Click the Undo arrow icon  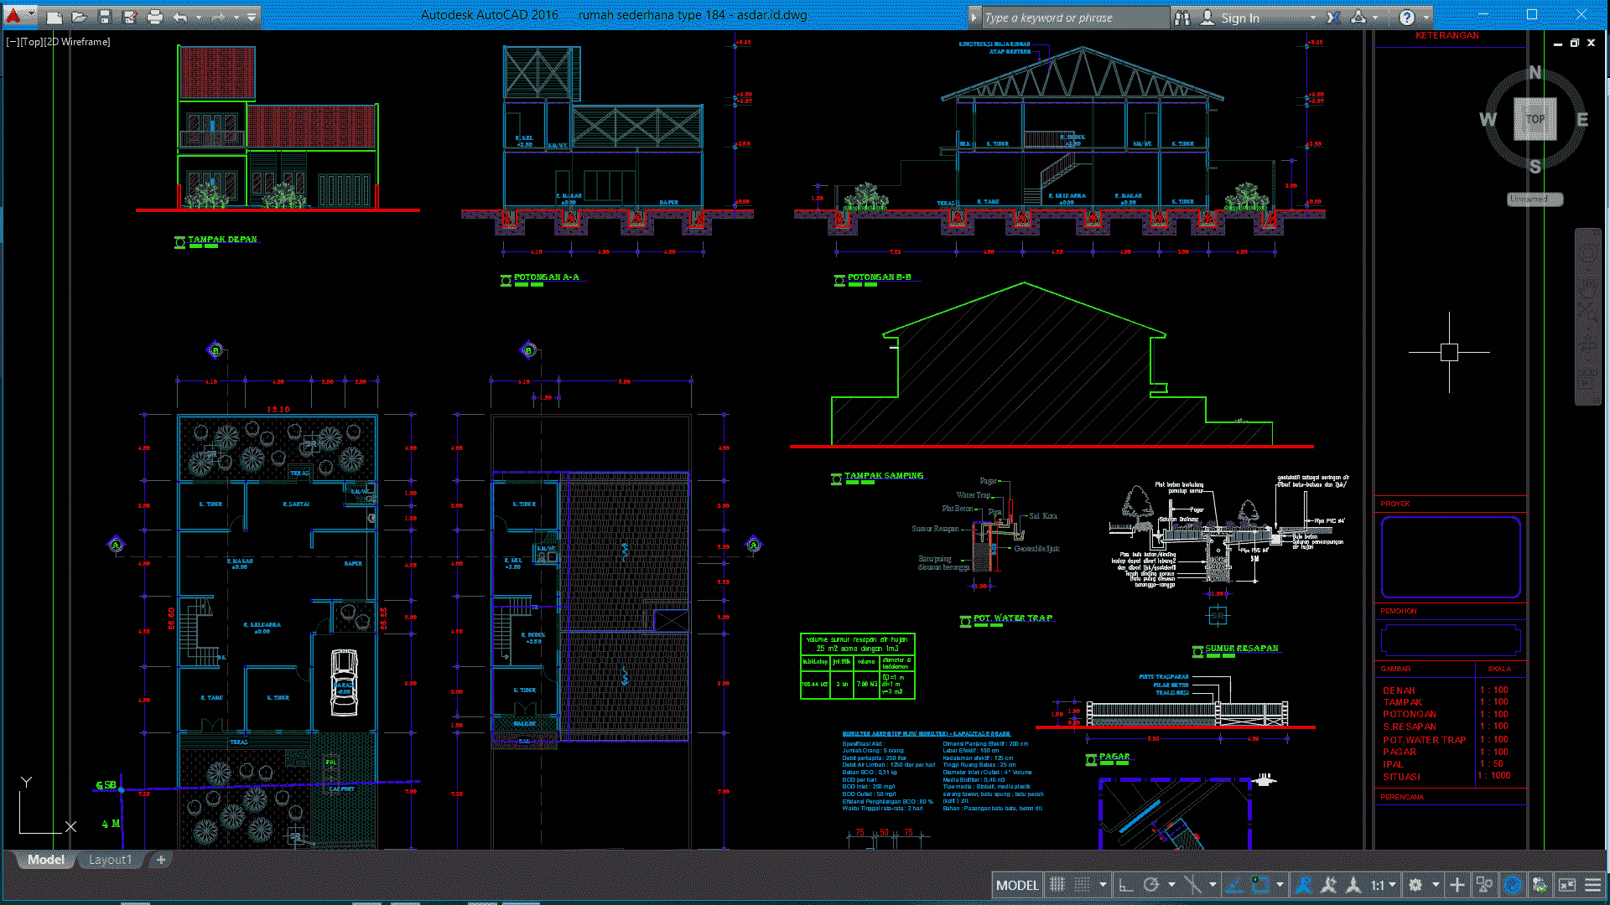[x=179, y=17]
